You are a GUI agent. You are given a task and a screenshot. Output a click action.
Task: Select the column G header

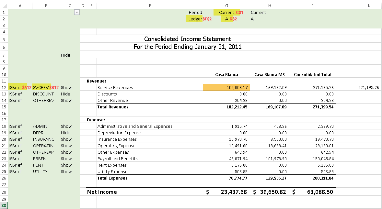tap(226, 6)
